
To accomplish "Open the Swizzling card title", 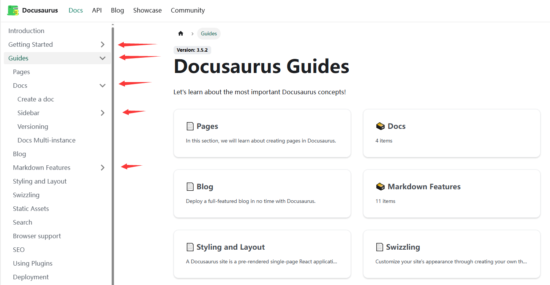I will coord(403,247).
